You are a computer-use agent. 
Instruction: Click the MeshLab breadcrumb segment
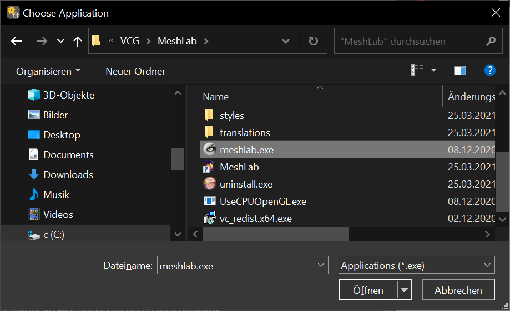(177, 41)
